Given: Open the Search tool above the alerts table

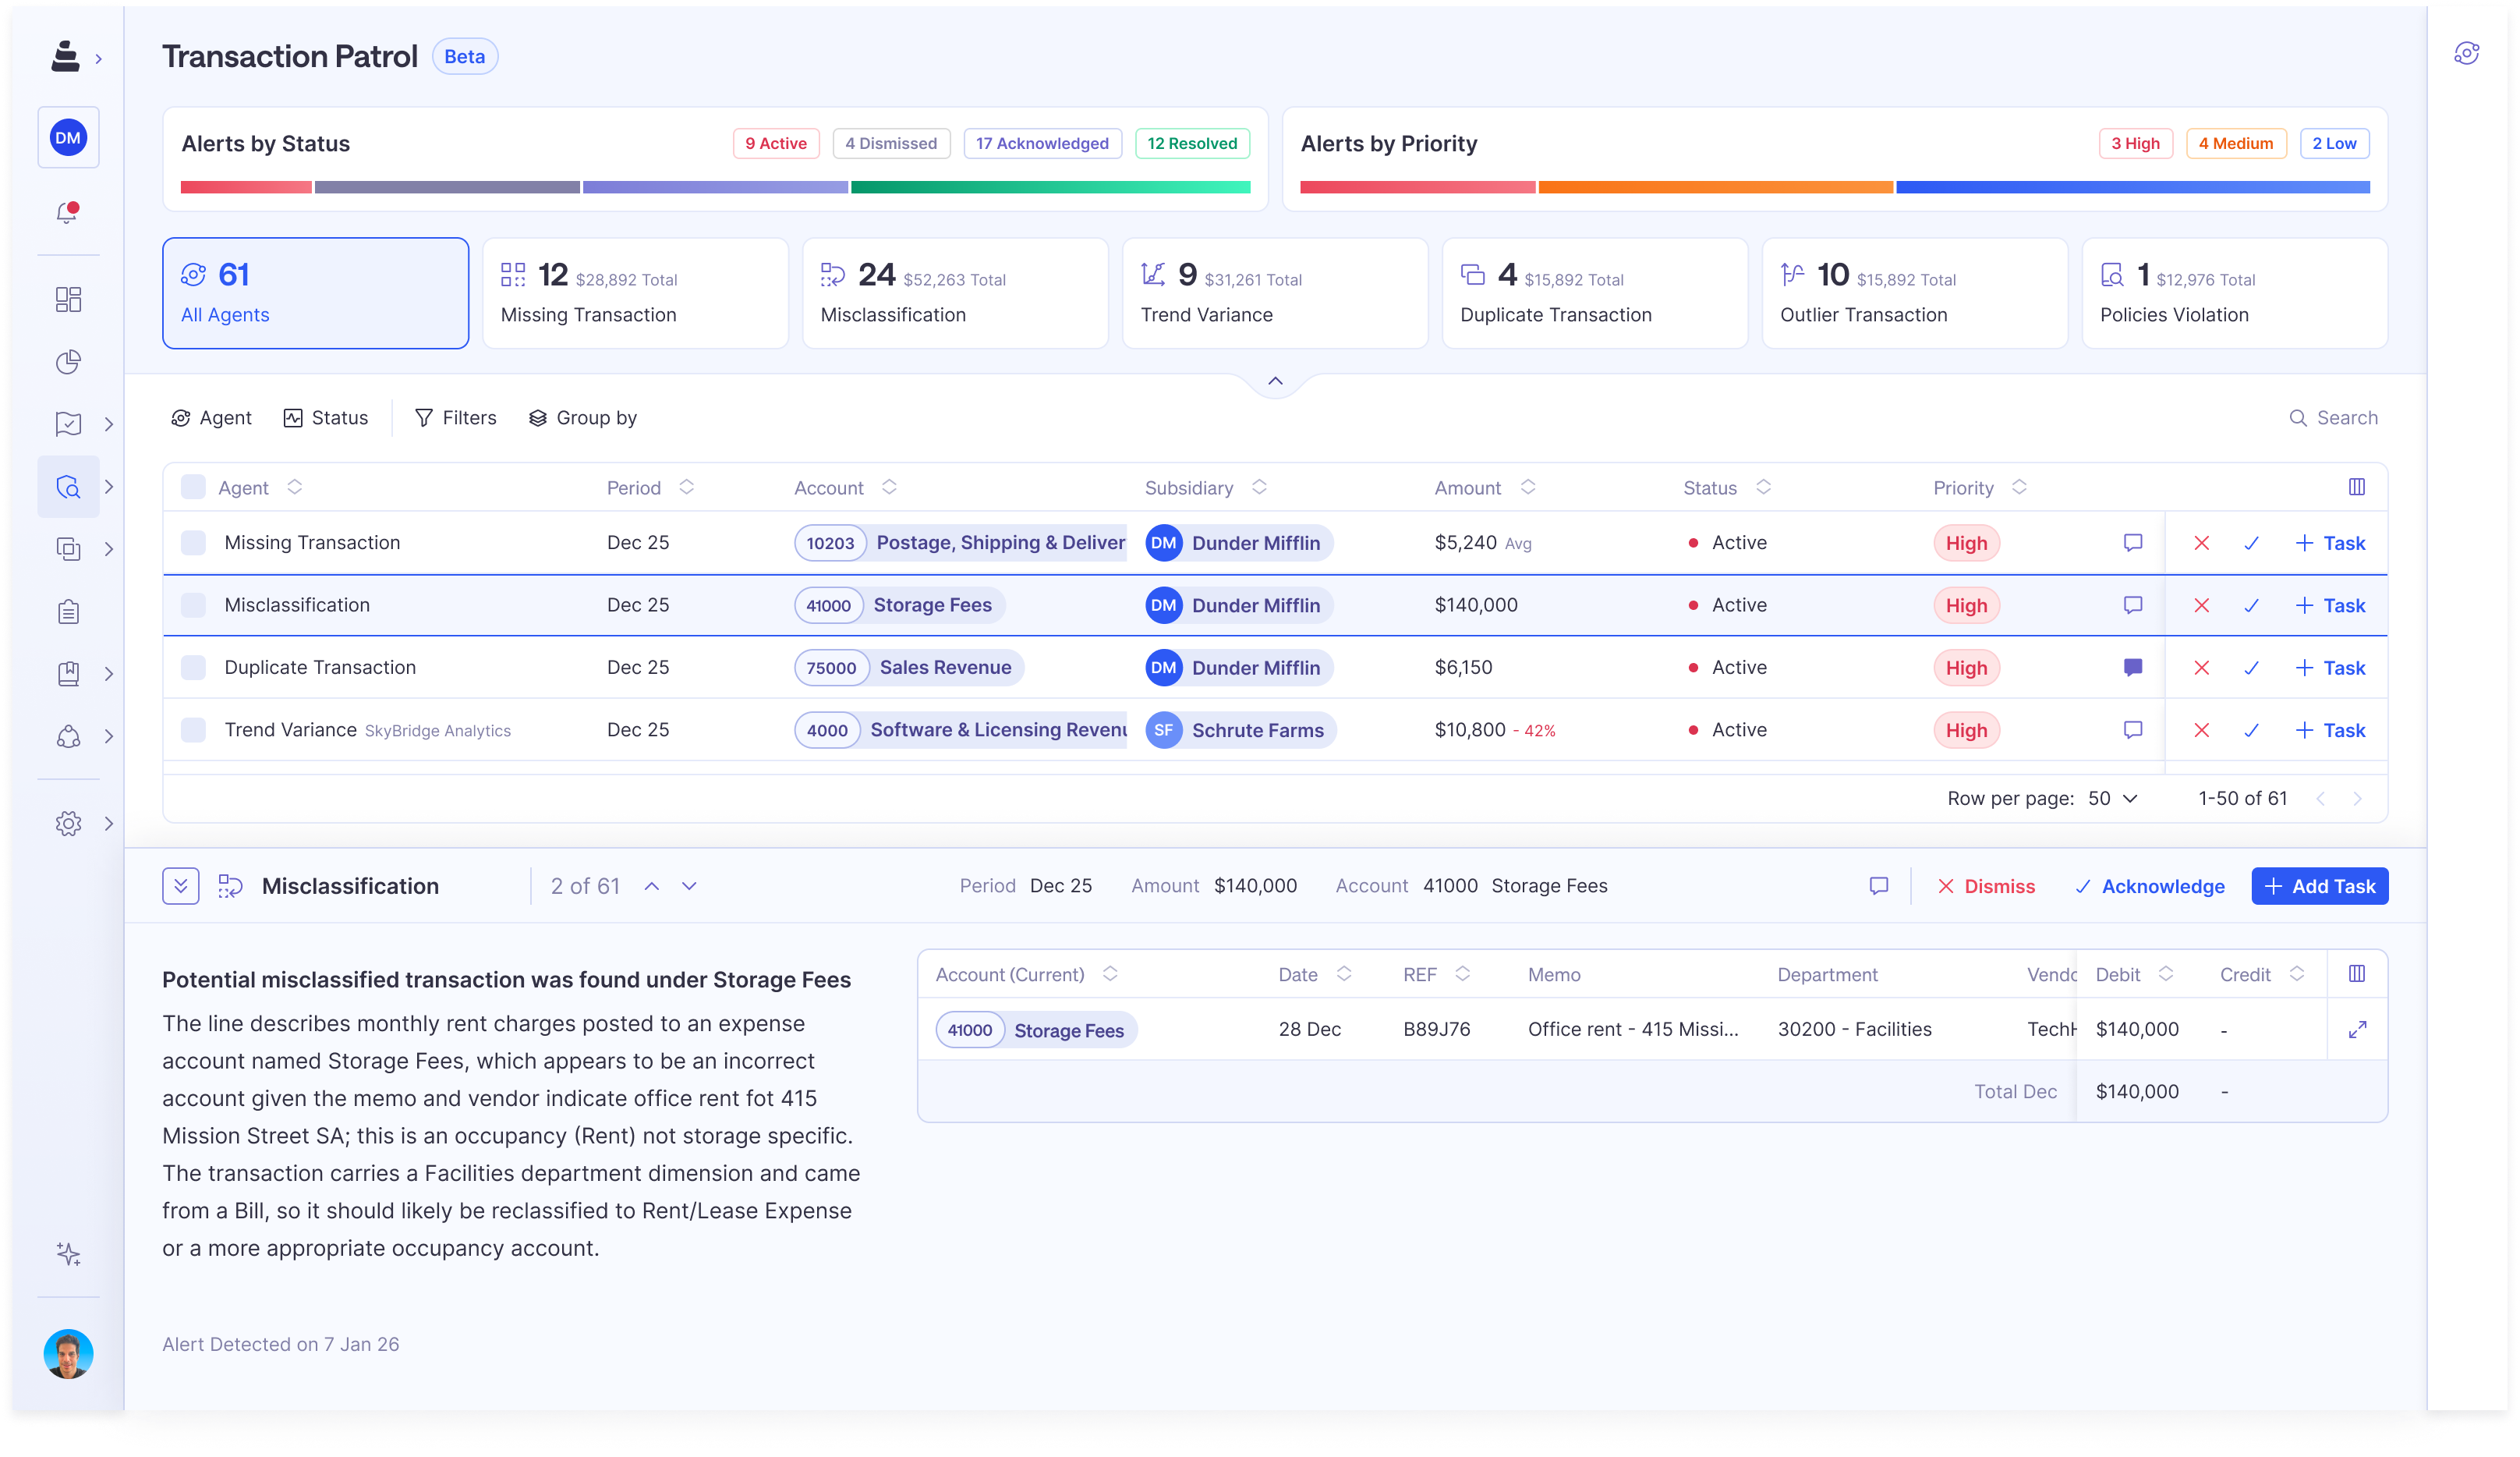Looking at the screenshot, I should point(2335,417).
